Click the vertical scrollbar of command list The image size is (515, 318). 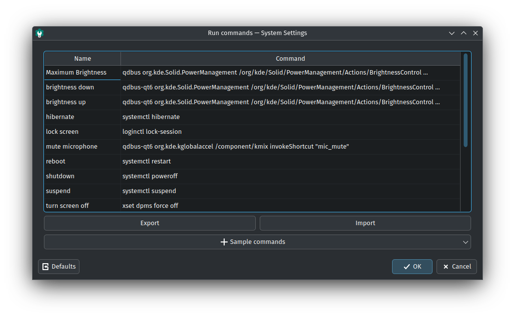point(466,100)
